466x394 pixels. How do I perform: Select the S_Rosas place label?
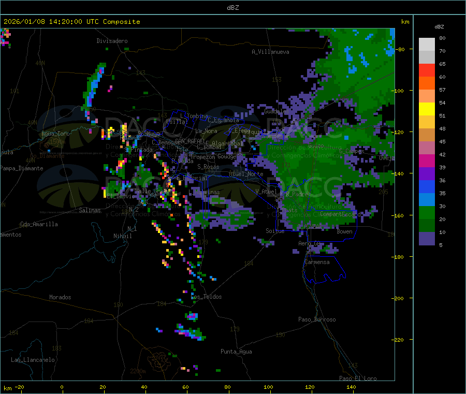(208, 167)
